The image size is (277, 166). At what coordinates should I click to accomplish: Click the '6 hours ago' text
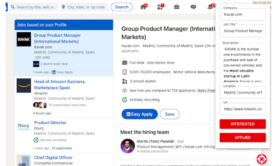click(42, 113)
